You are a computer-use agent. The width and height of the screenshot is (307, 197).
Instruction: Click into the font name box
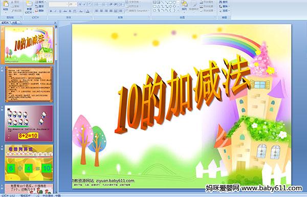coord(58,4)
